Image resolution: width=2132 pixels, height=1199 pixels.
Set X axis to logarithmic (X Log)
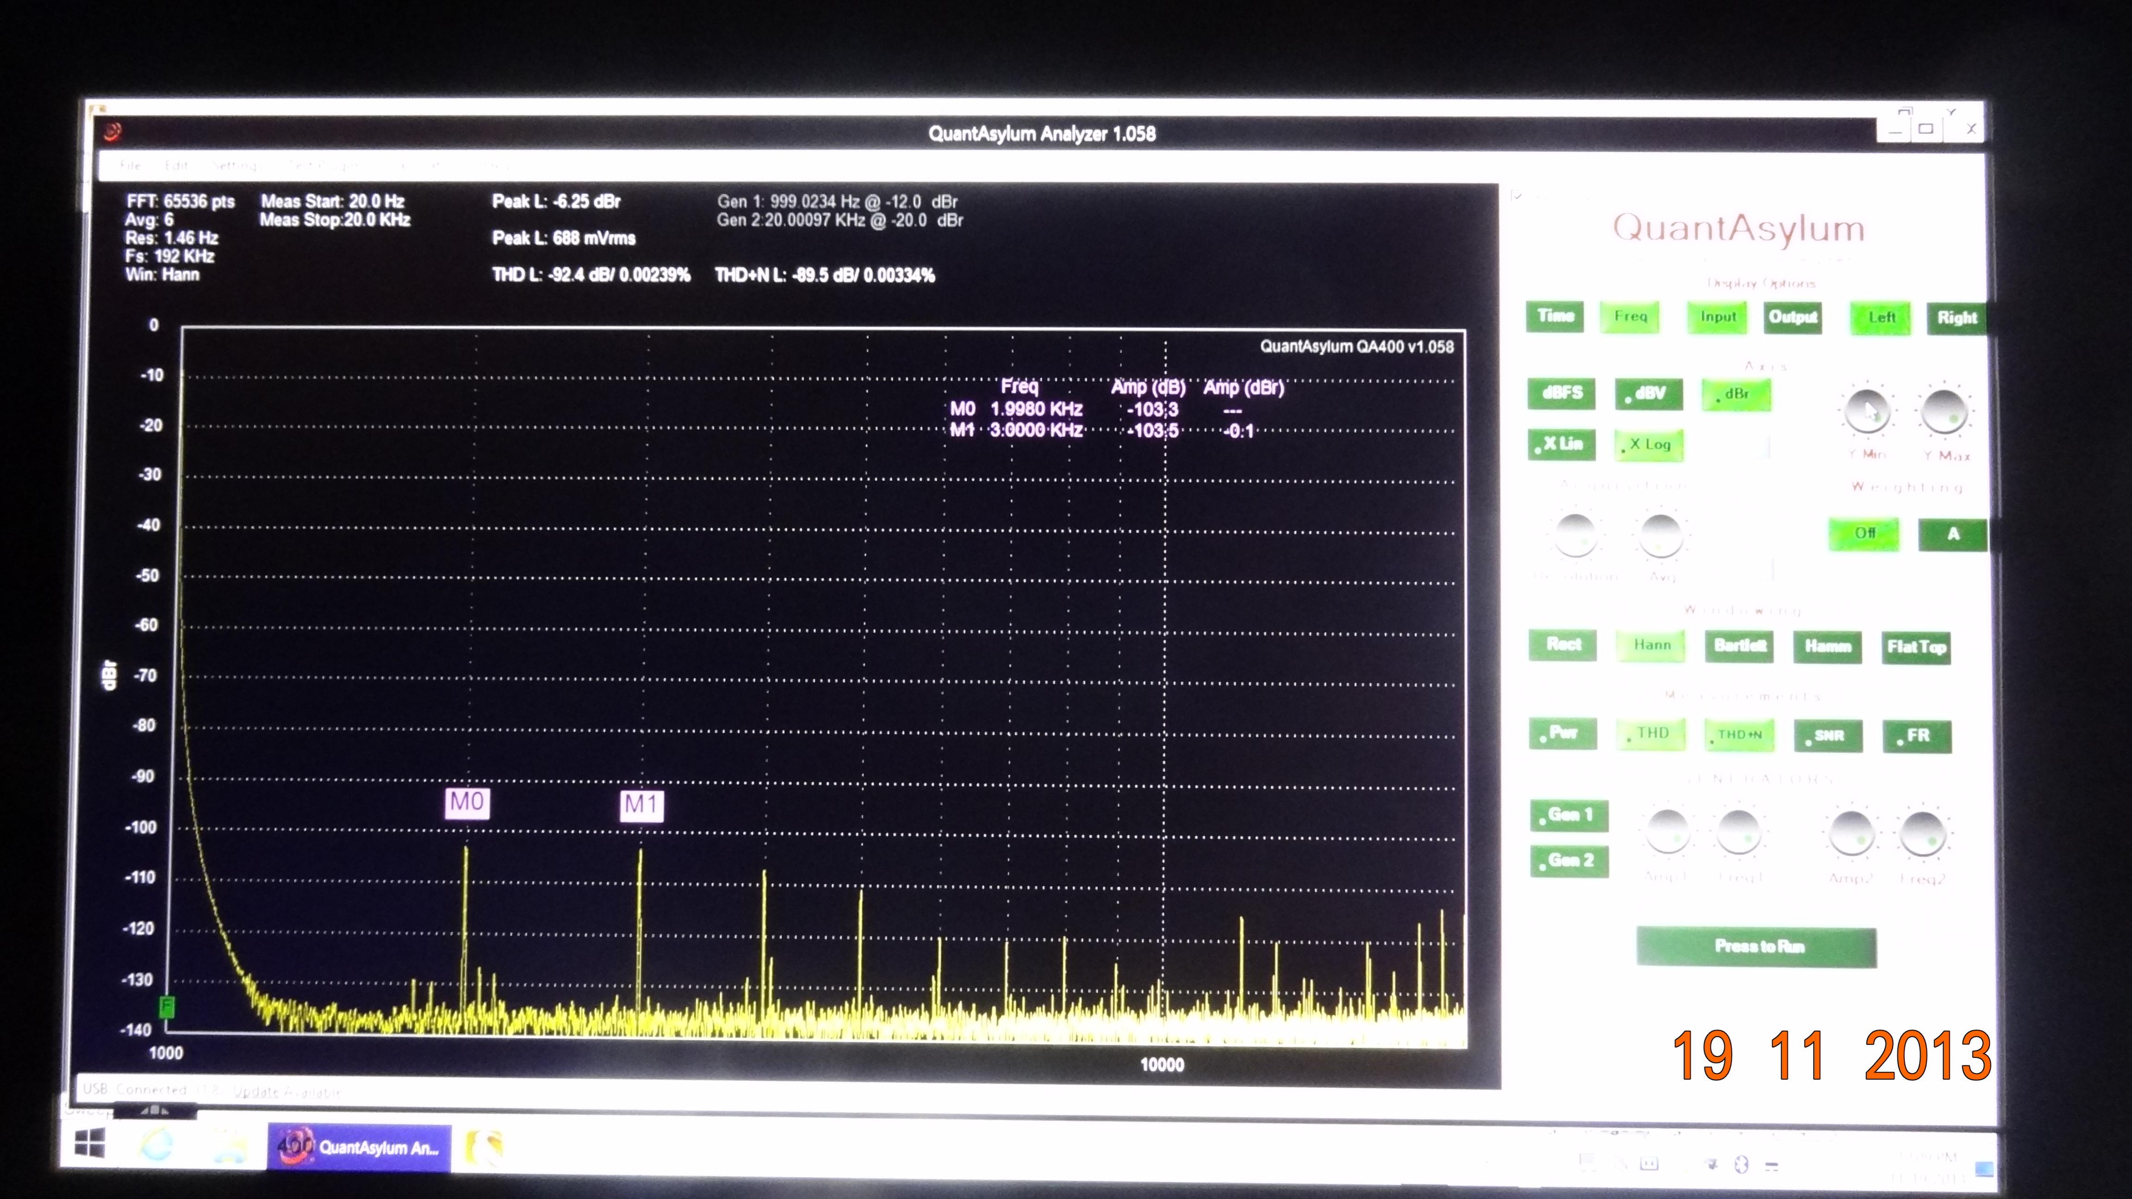click(x=1649, y=445)
